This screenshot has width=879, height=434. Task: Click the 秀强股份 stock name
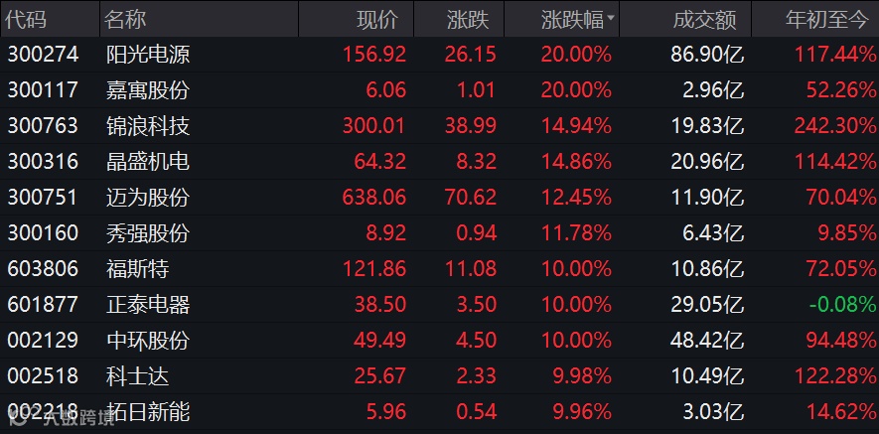click(148, 232)
